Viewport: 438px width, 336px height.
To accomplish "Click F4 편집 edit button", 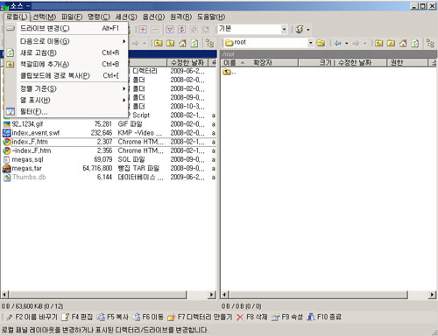I will click(77, 317).
